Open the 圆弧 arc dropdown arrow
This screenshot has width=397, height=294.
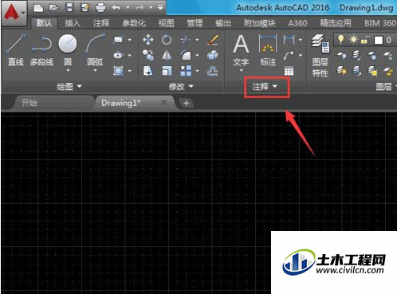point(95,71)
